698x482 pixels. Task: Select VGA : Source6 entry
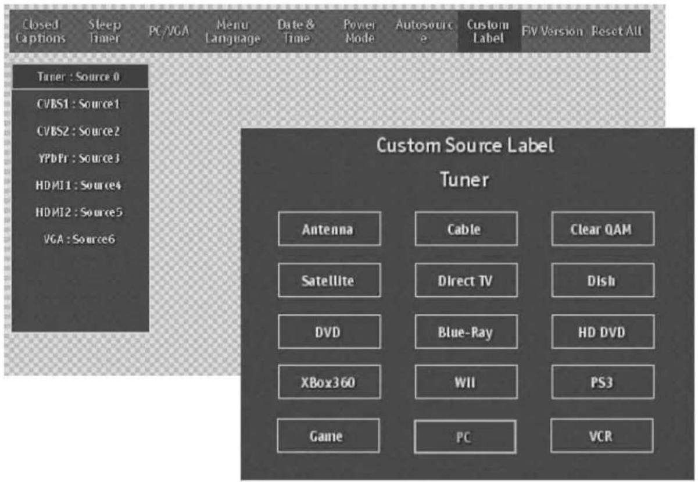[x=80, y=239]
